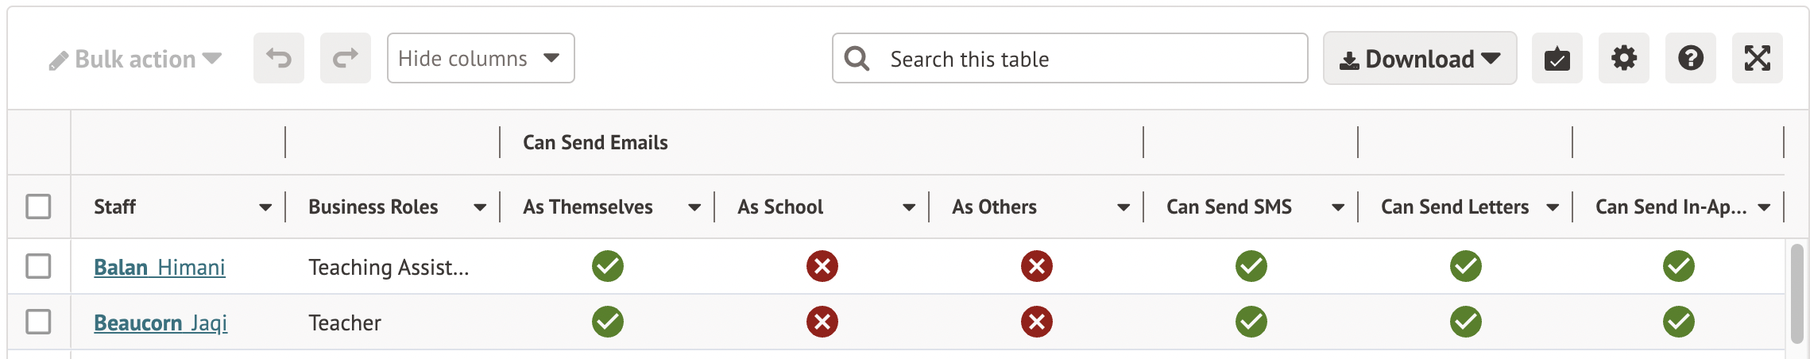
Task: Open the Beaucorn Jaqi staff link
Action: 161,322
